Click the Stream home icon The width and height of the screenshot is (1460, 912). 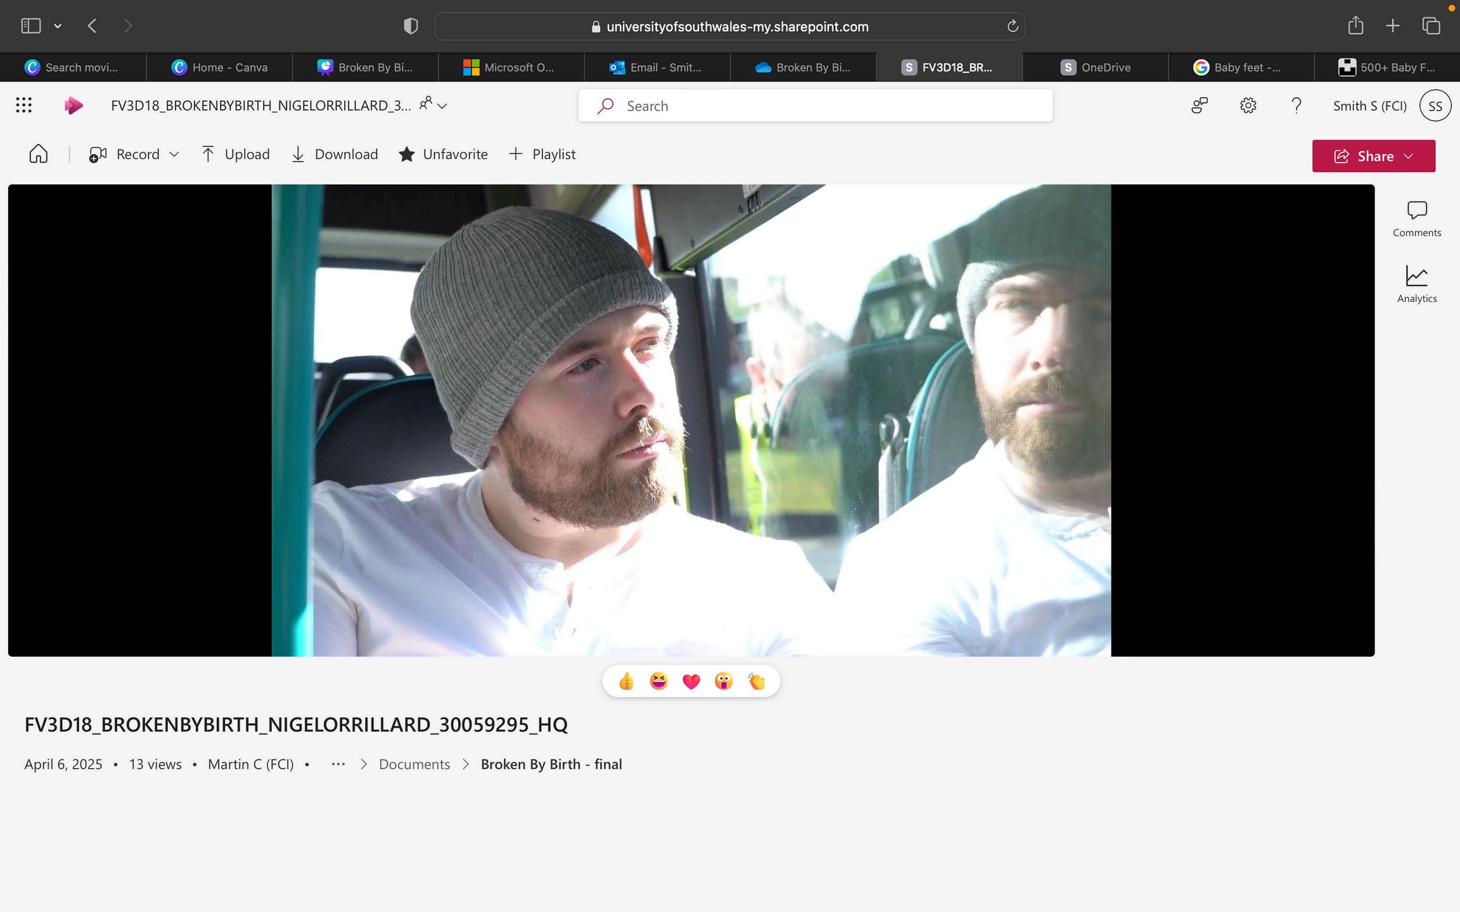point(38,154)
